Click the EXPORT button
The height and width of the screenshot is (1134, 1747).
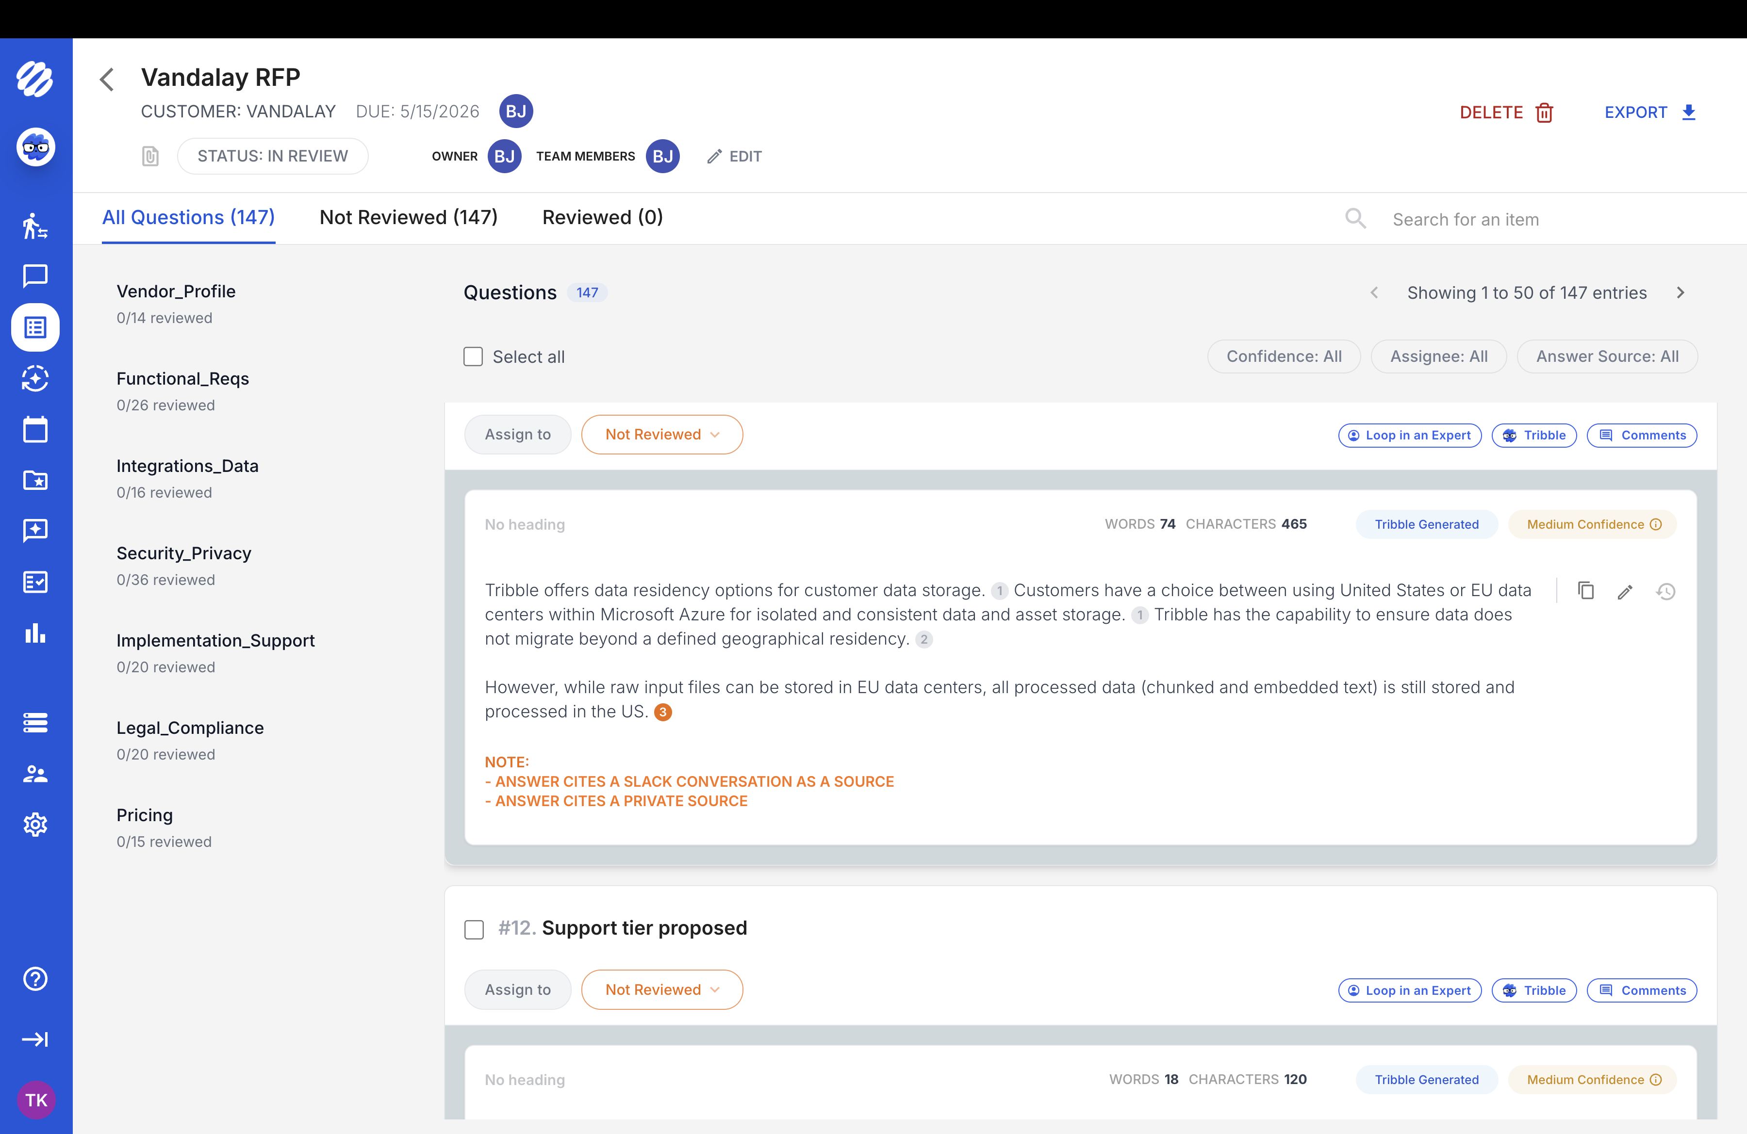tap(1650, 112)
